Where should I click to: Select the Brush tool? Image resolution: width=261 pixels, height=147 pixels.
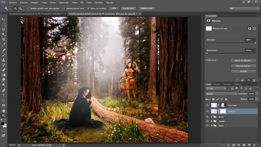point(4,55)
